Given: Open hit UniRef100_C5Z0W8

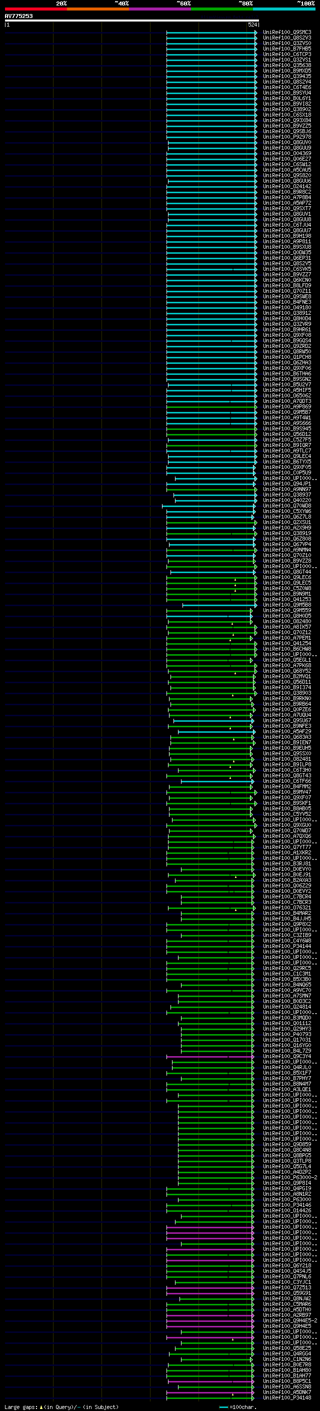Looking at the screenshot, I should (287, 588).
